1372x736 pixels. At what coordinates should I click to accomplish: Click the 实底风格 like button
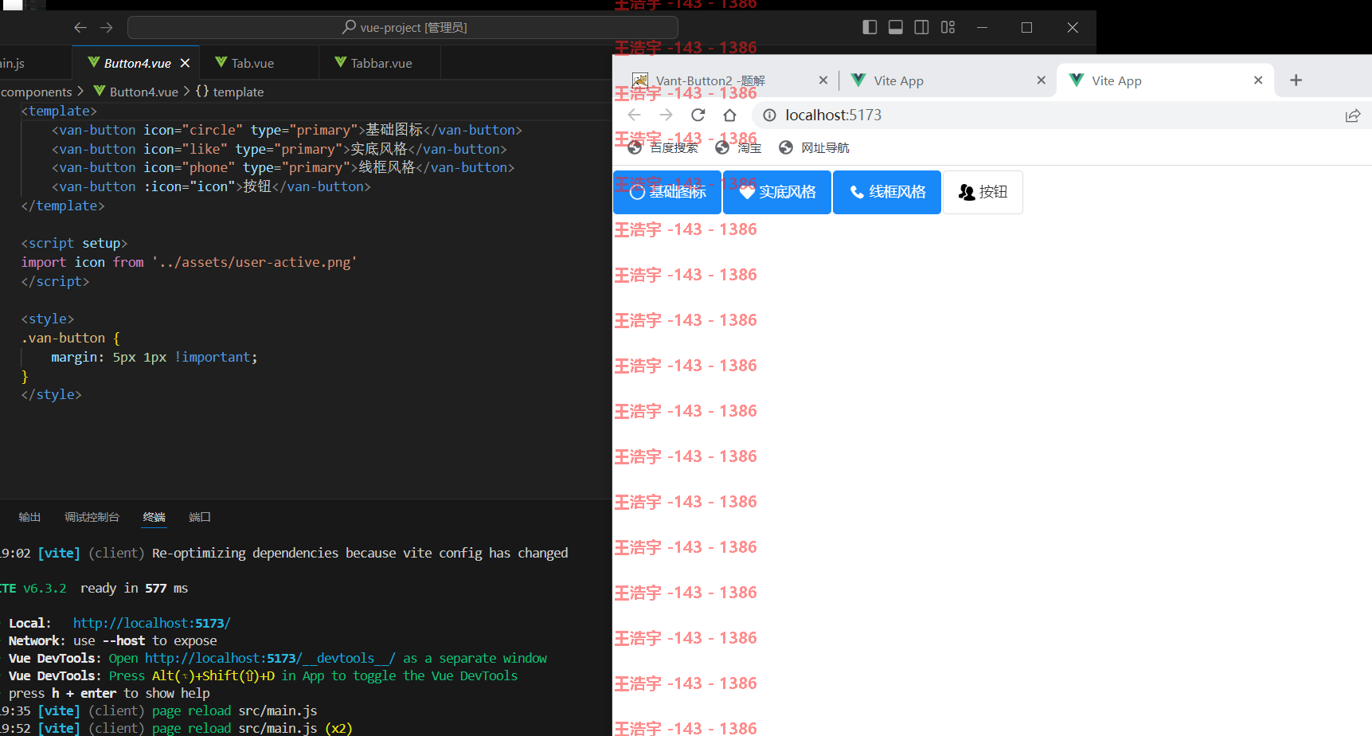point(777,192)
